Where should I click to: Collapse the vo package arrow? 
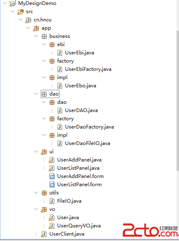point(36,209)
